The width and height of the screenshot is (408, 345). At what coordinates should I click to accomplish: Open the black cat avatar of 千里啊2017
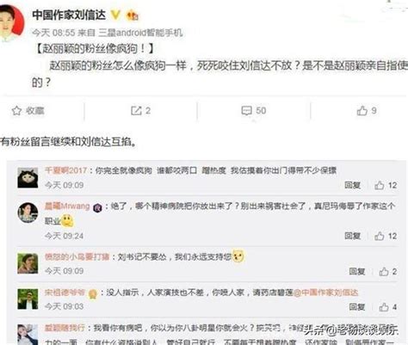[x=28, y=178]
